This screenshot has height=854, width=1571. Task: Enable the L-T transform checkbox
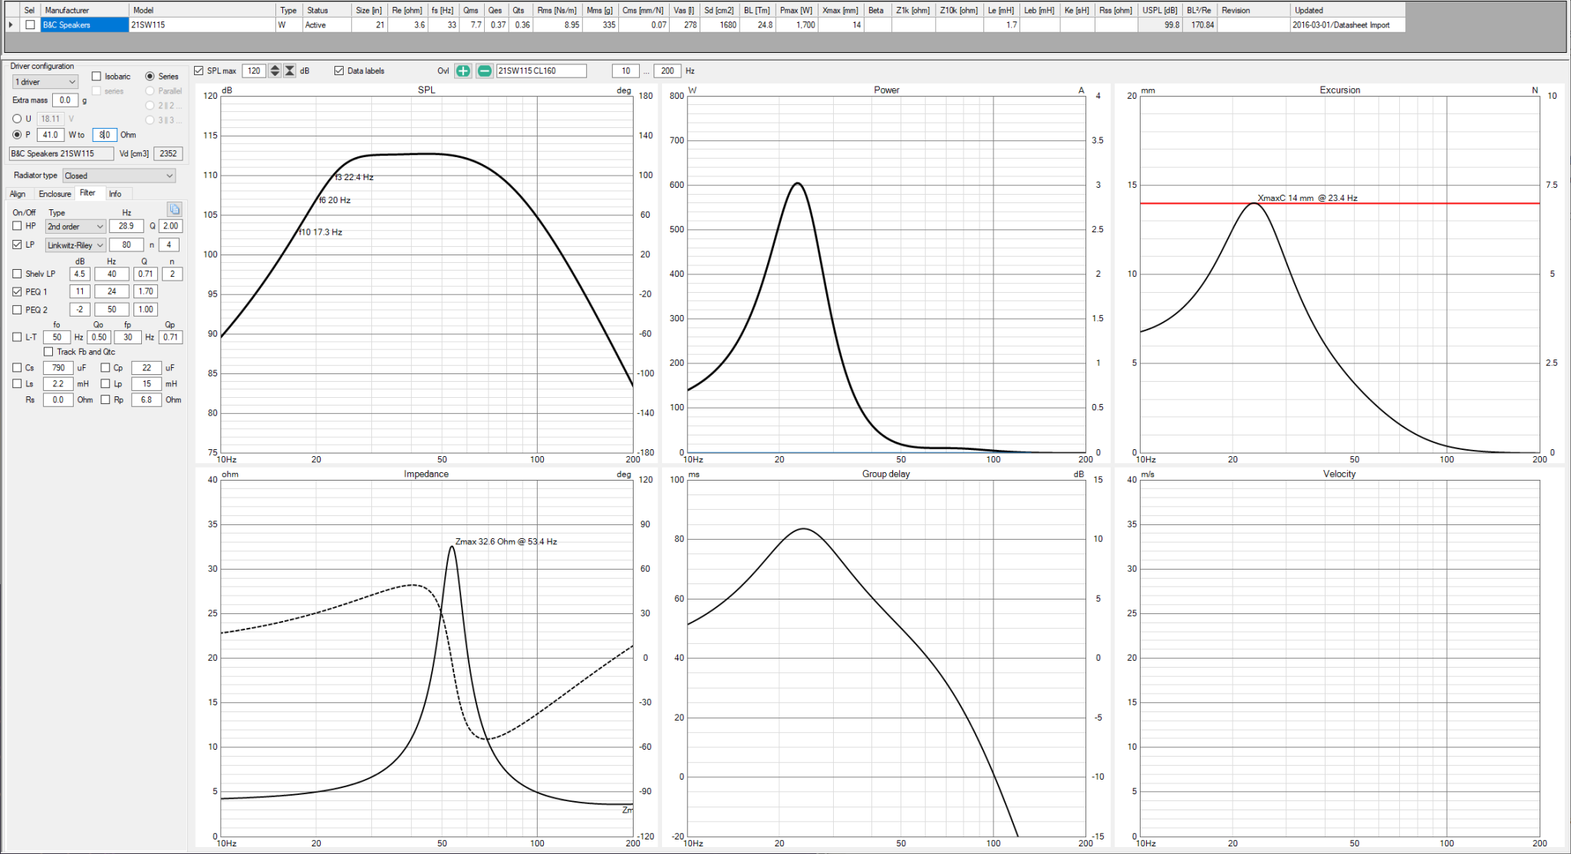click(18, 337)
